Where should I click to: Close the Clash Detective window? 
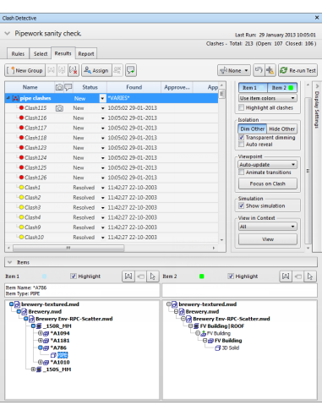point(317,18)
